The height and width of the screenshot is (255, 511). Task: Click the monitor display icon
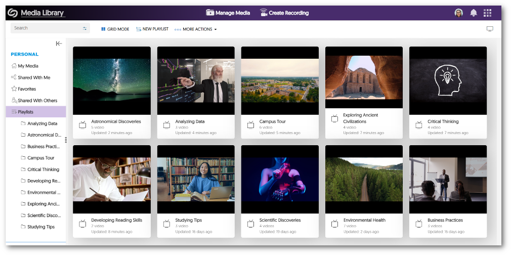coord(490,29)
